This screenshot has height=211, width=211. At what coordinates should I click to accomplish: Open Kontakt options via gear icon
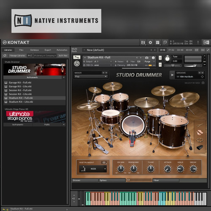point(150,43)
